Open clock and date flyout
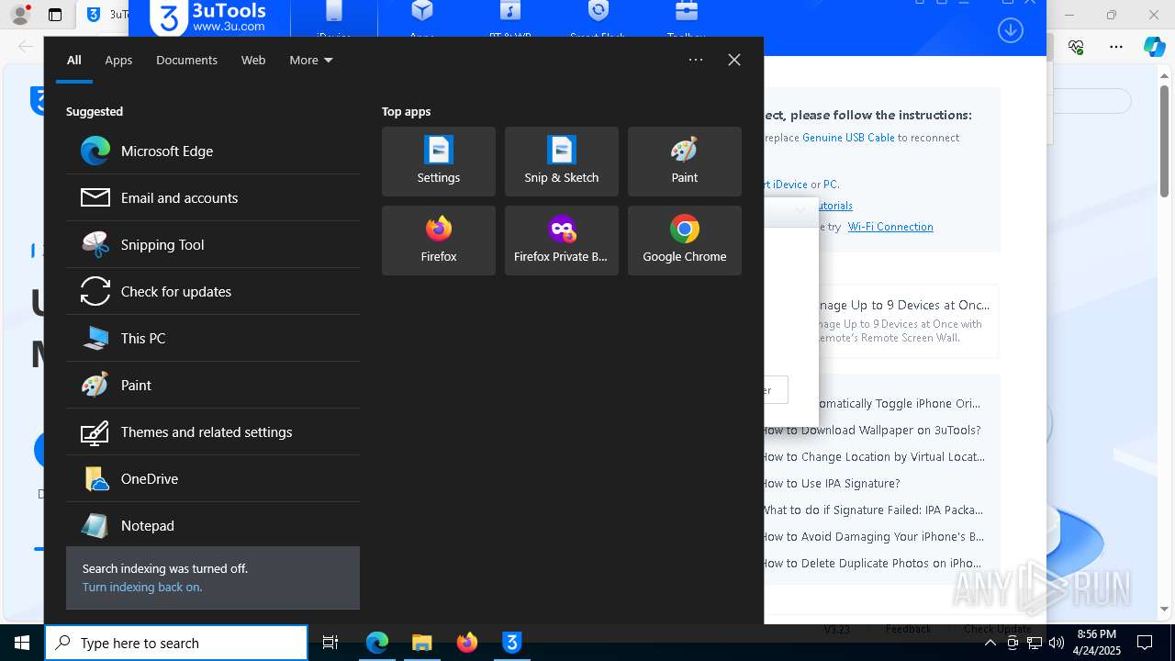Screen dimensions: 1175x661 click(x=1096, y=643)
